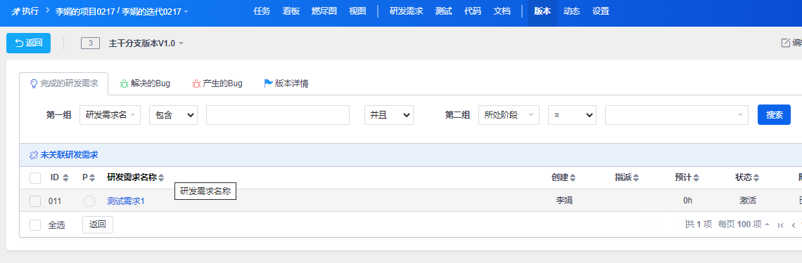Click the 0h estimate cell
Viewport: 802px width, 263px height.
point(687,201)
